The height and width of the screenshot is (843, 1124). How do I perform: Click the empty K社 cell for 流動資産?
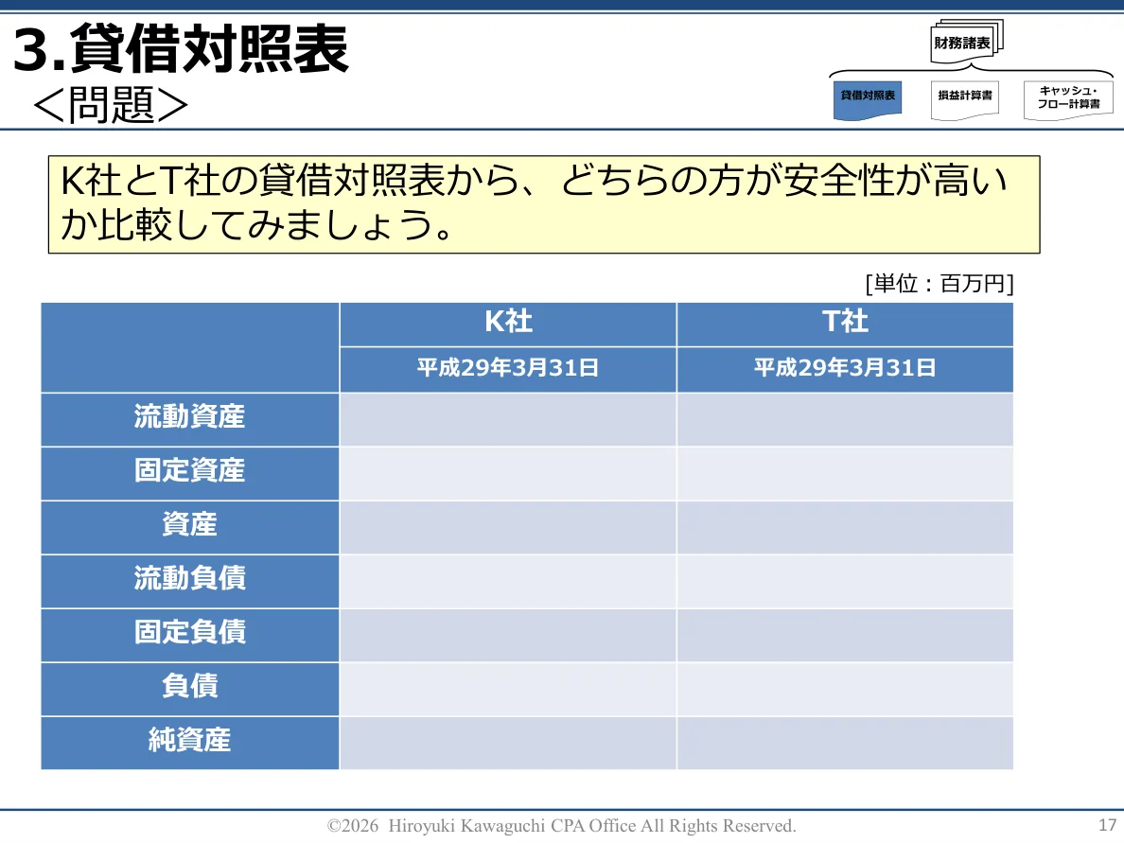click(508, 419)
